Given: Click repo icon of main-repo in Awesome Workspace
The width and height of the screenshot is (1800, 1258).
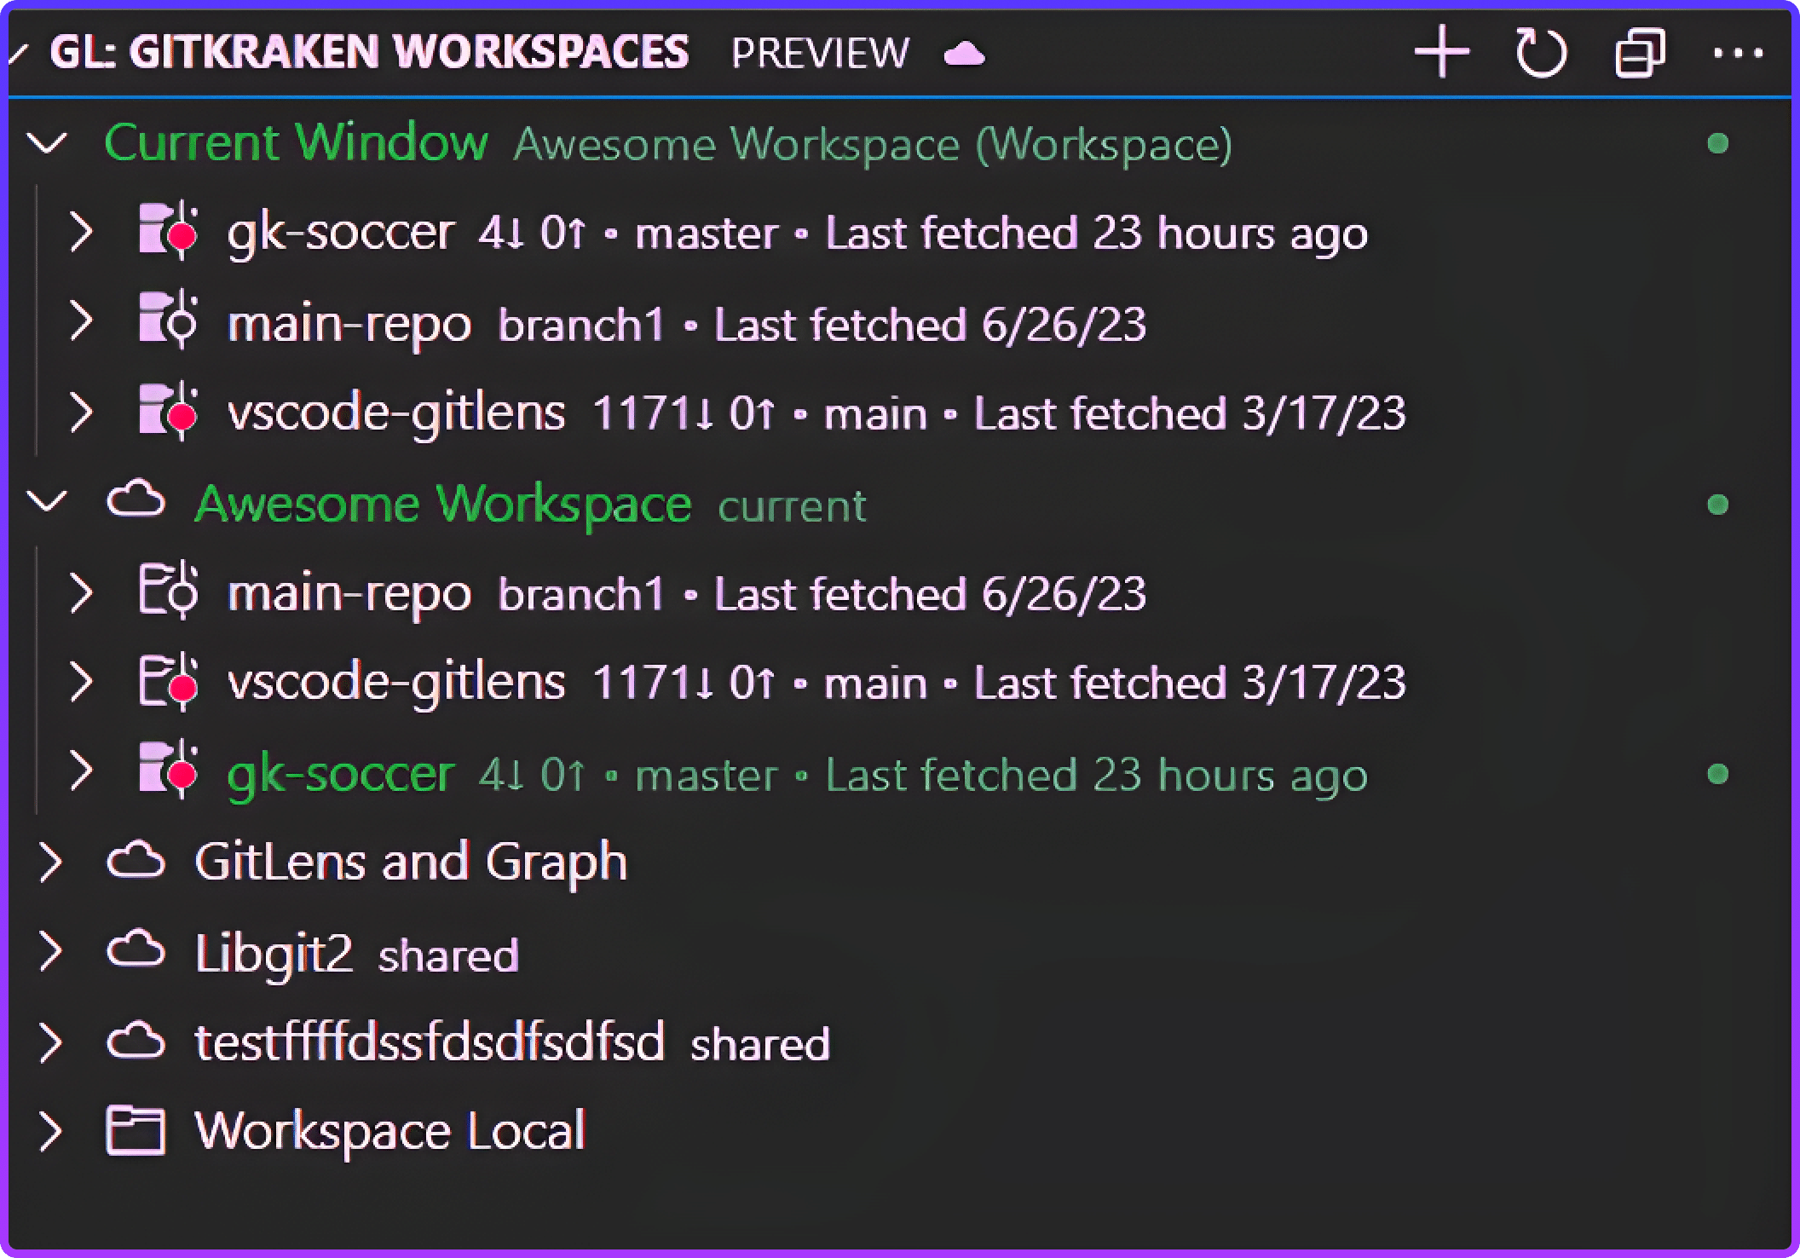Looking at the screenshot, I should tap(169, 591).
